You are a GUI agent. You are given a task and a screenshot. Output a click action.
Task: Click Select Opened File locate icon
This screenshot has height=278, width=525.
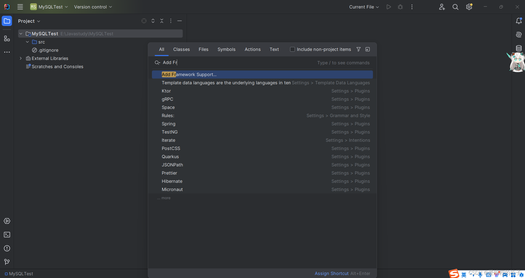(144, 21)
